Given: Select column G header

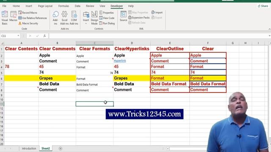Looking at the screenshot, I should point(232,43).
